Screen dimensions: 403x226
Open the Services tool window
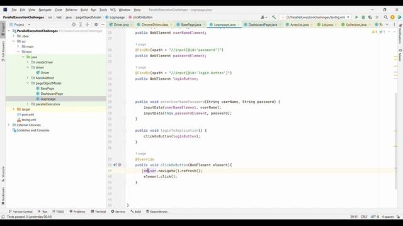click(x=118, y=212)
